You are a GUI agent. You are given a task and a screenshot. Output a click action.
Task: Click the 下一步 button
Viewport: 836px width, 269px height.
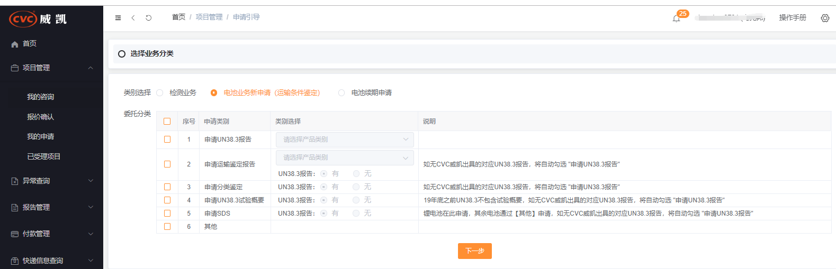(474, 251)
